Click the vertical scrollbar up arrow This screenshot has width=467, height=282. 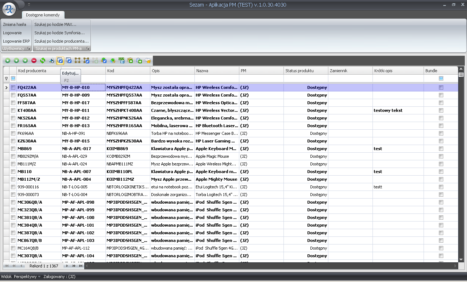click(461, 69)
